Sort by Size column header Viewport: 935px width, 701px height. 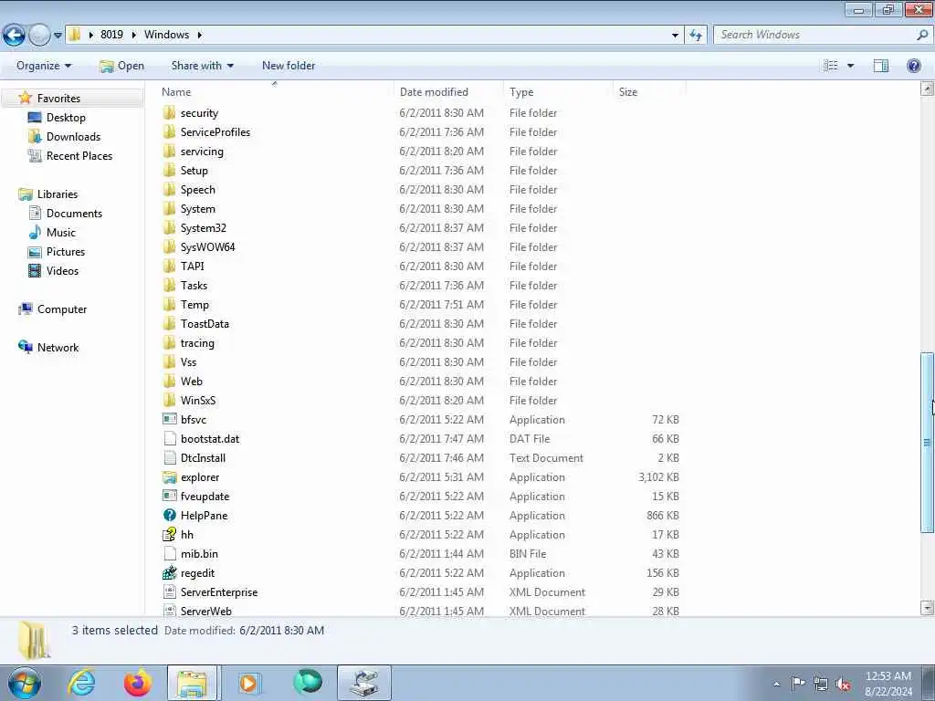tap(628, 92)
